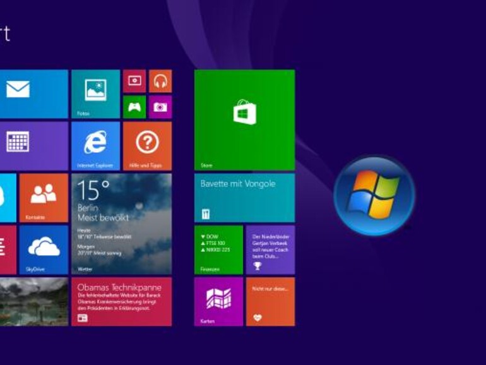Viewport: 486px width, 365px height.
Task: Click the 'FTSE 100' stock entry
Action: tap(213, 243)
